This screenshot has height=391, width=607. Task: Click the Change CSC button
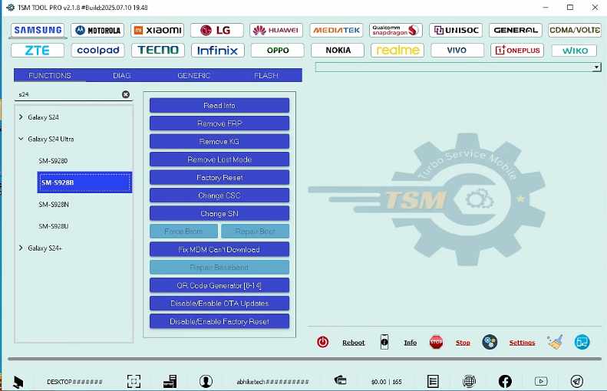219,195
